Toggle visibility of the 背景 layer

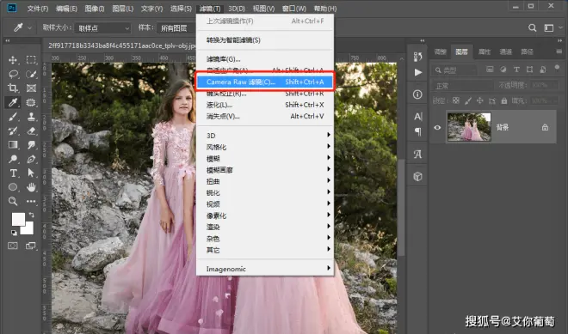click(437, 127)
